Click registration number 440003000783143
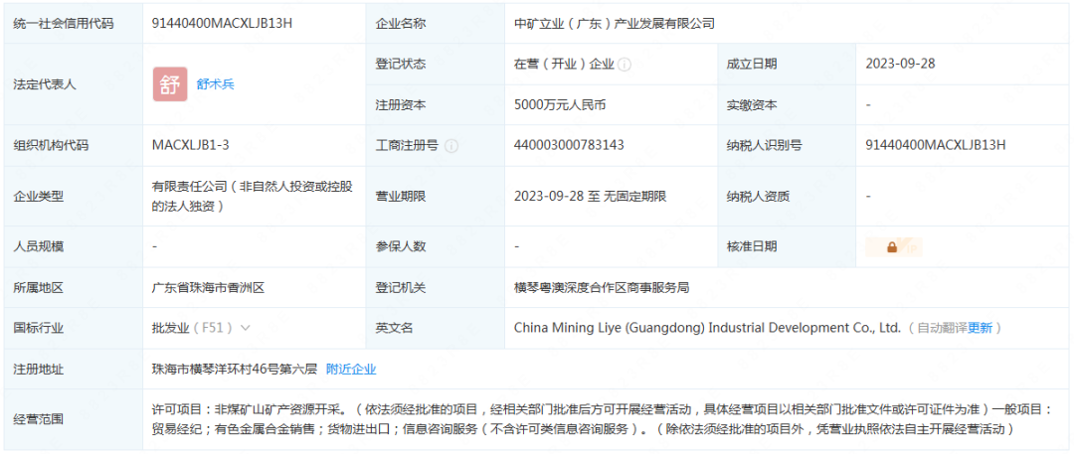Screen dimensions: 1074x454 click(569, 146)
